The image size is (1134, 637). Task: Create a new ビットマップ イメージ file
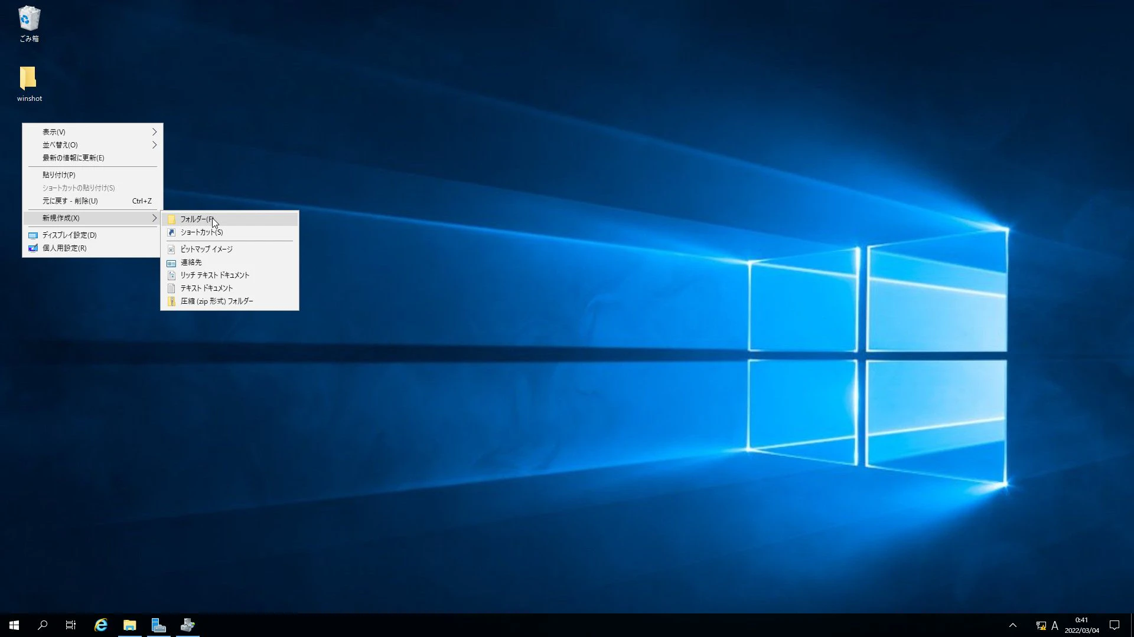(230, 249)
